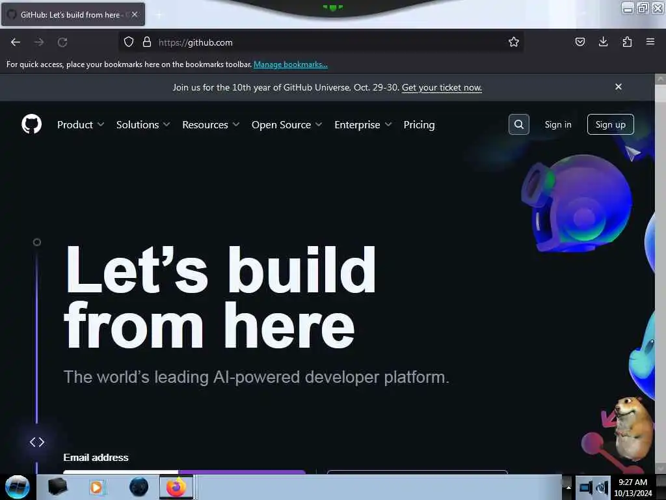Click the Sign up button
Screen dimensions: 666x500
pyautogui.click(x=610, y=124)
